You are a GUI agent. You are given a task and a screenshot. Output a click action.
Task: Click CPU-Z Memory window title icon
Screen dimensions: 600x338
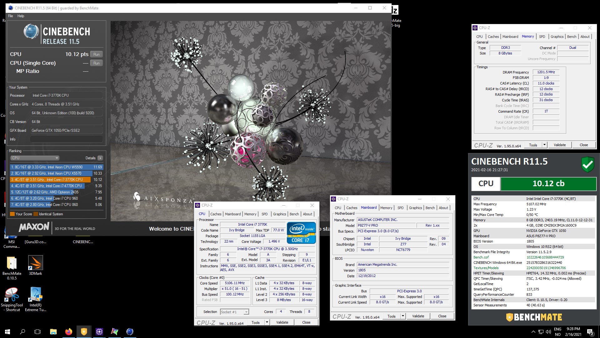475,28
